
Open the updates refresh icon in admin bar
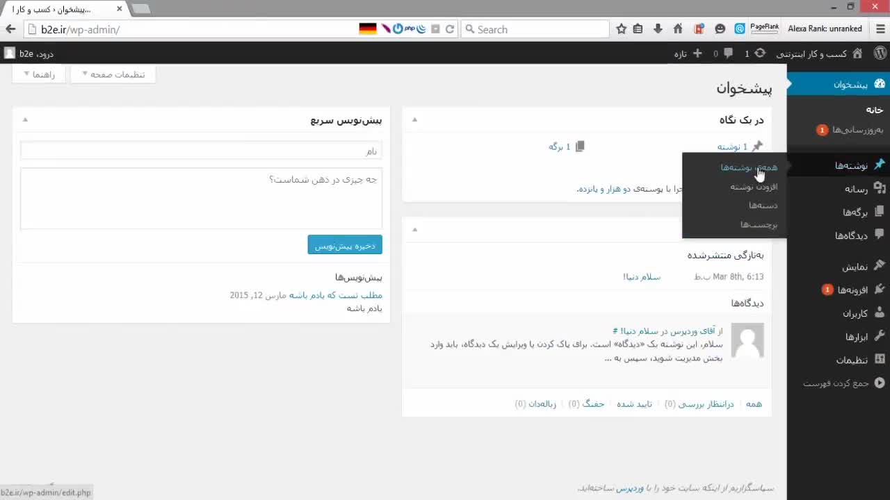(x=760, y=53)
